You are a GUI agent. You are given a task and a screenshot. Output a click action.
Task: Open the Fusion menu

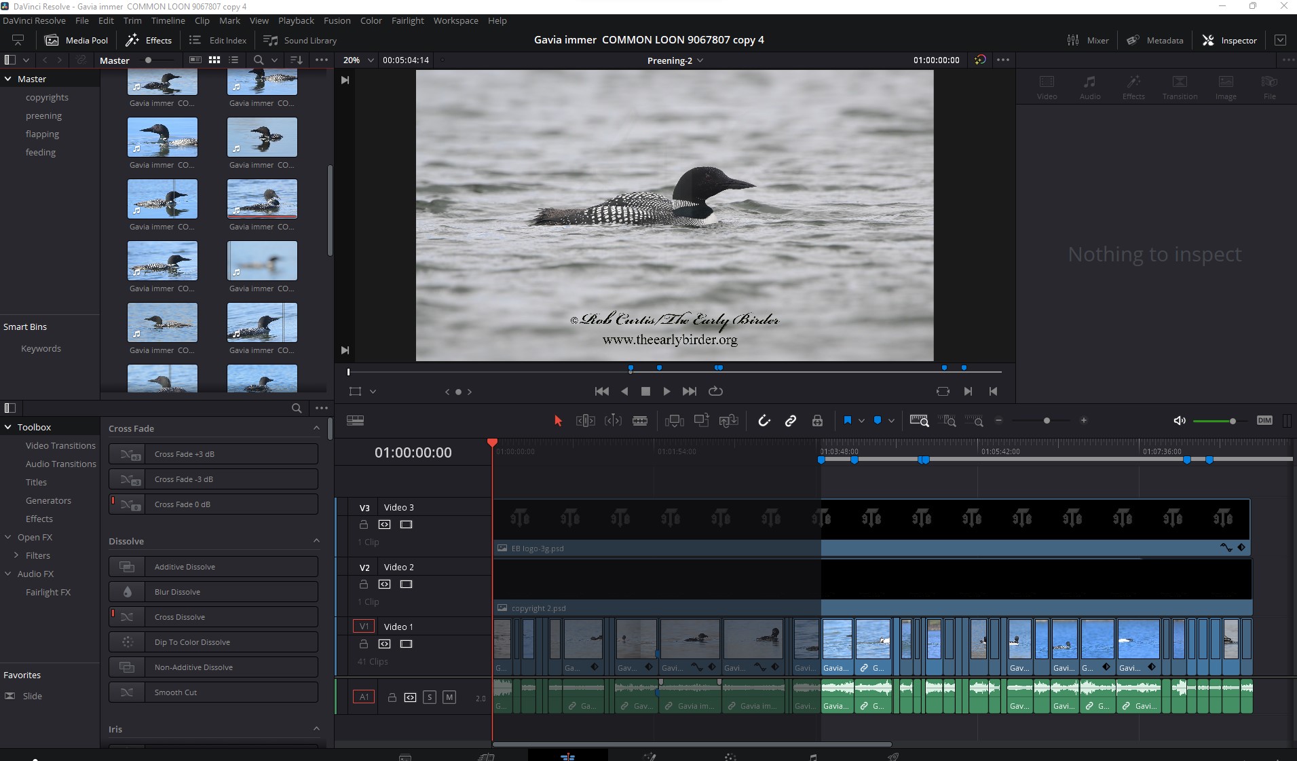click(x=337, y=20)
